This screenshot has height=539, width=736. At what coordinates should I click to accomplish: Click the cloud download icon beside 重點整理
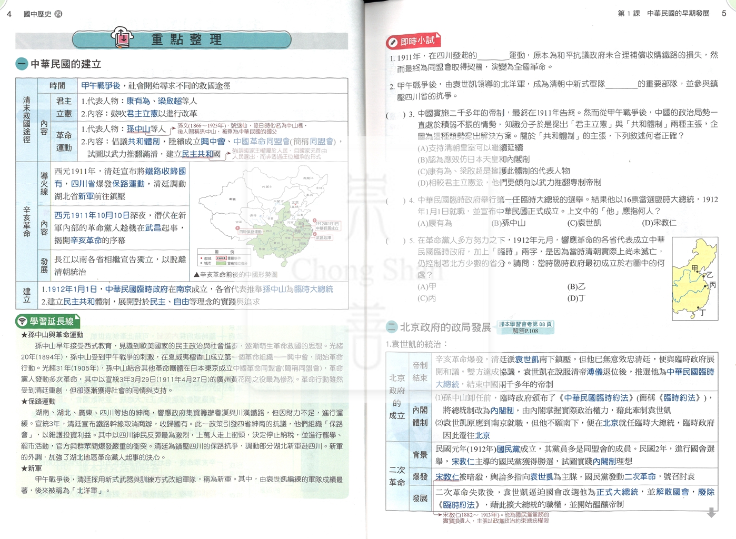122,38
